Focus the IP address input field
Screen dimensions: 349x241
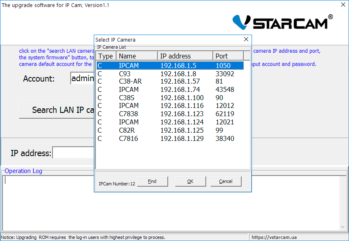73,152
